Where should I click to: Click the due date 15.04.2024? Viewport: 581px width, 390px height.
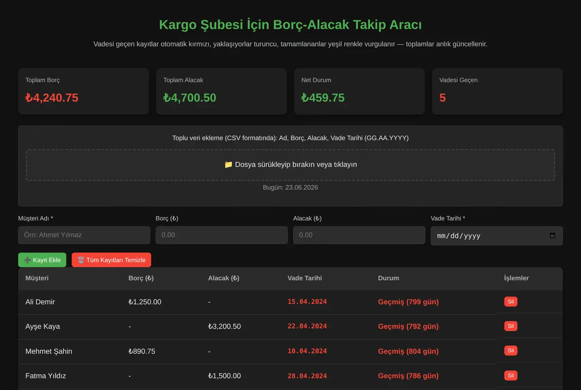tap(307, 302)
